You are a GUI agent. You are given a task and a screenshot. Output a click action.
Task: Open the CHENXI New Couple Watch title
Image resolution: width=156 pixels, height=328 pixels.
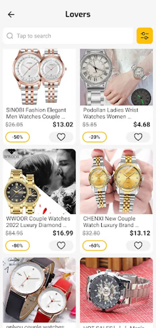(x=111, y=222)
